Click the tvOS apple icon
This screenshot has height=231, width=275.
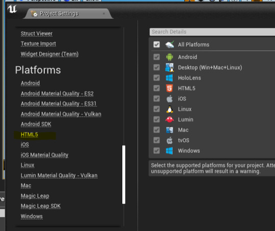pos(170,140)
